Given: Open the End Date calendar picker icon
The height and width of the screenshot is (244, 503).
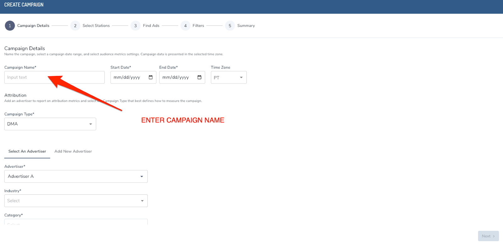Looking at the screenshot, I should [199, 77].
